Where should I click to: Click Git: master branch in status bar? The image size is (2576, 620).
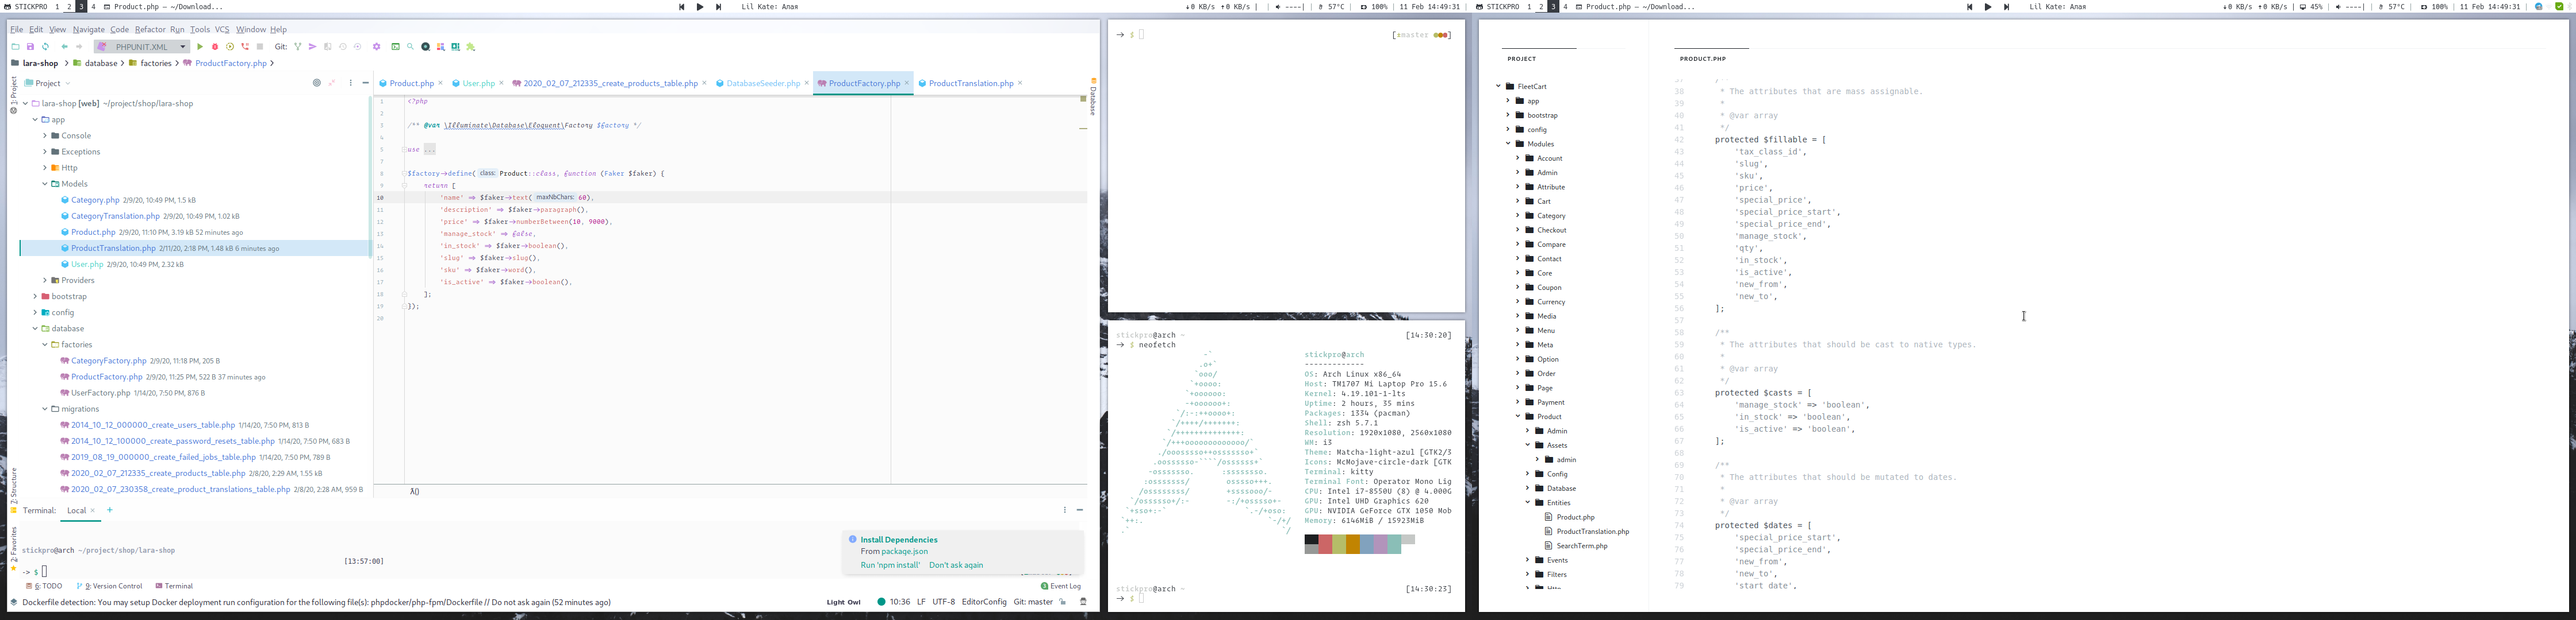[x=1033, y=602]
